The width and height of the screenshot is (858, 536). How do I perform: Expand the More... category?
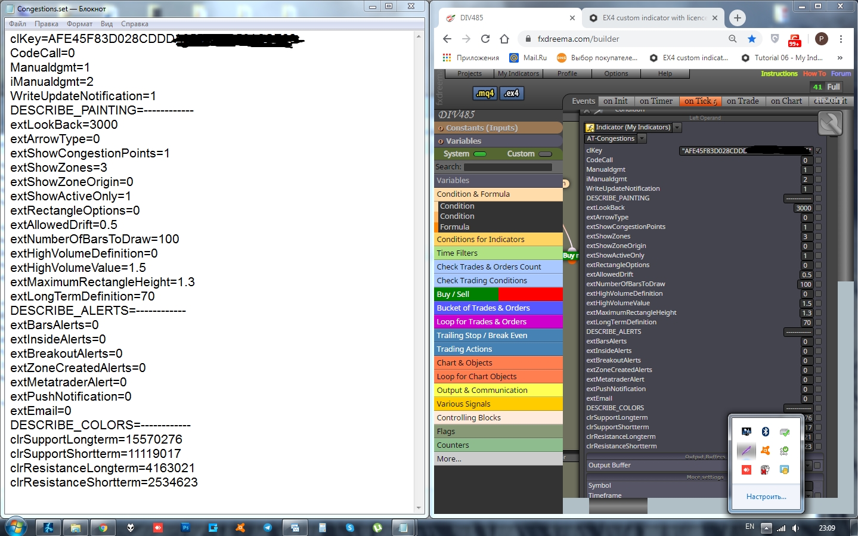pyautogui.click(x=498, y=459)
